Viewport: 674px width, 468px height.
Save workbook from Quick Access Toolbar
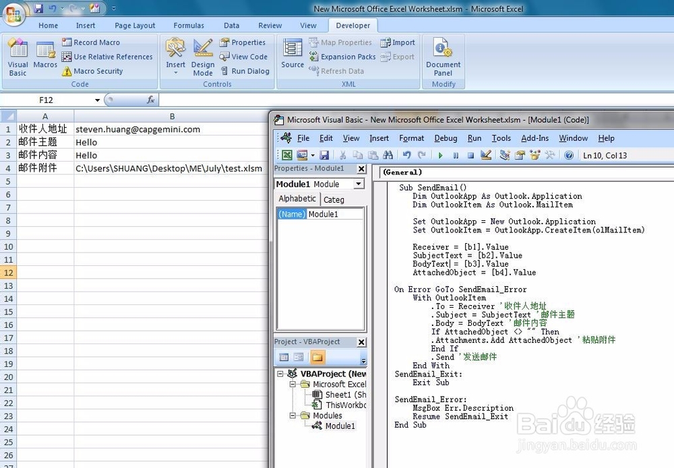(38, 8)
